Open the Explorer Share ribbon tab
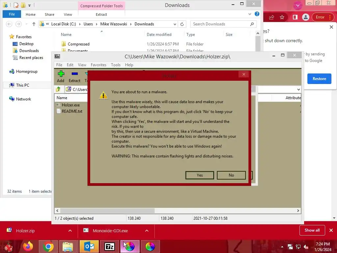Screen dimensions: 337x253 click(x=49, y=14)
